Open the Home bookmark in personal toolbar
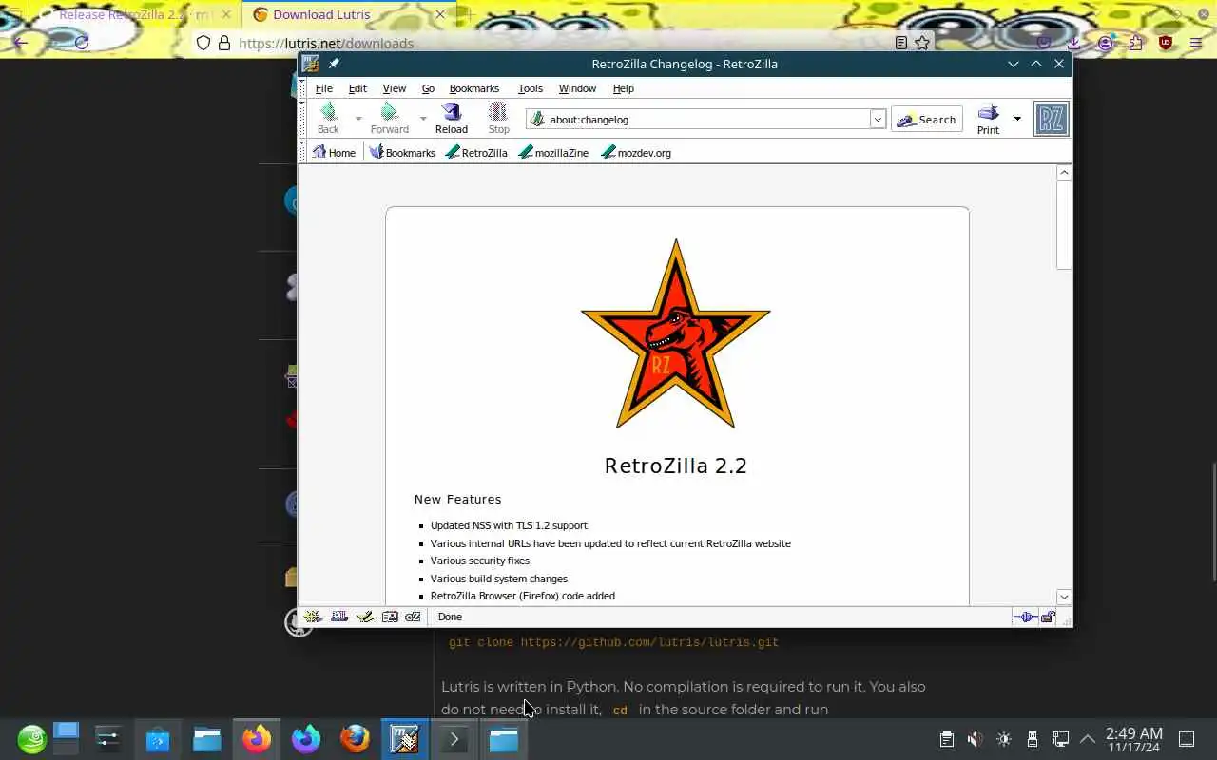Screen dimensions: 1217x760 click(334, 152)
